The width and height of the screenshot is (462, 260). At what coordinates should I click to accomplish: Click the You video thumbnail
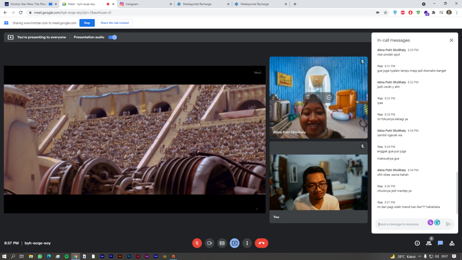[x=318, y=182]
